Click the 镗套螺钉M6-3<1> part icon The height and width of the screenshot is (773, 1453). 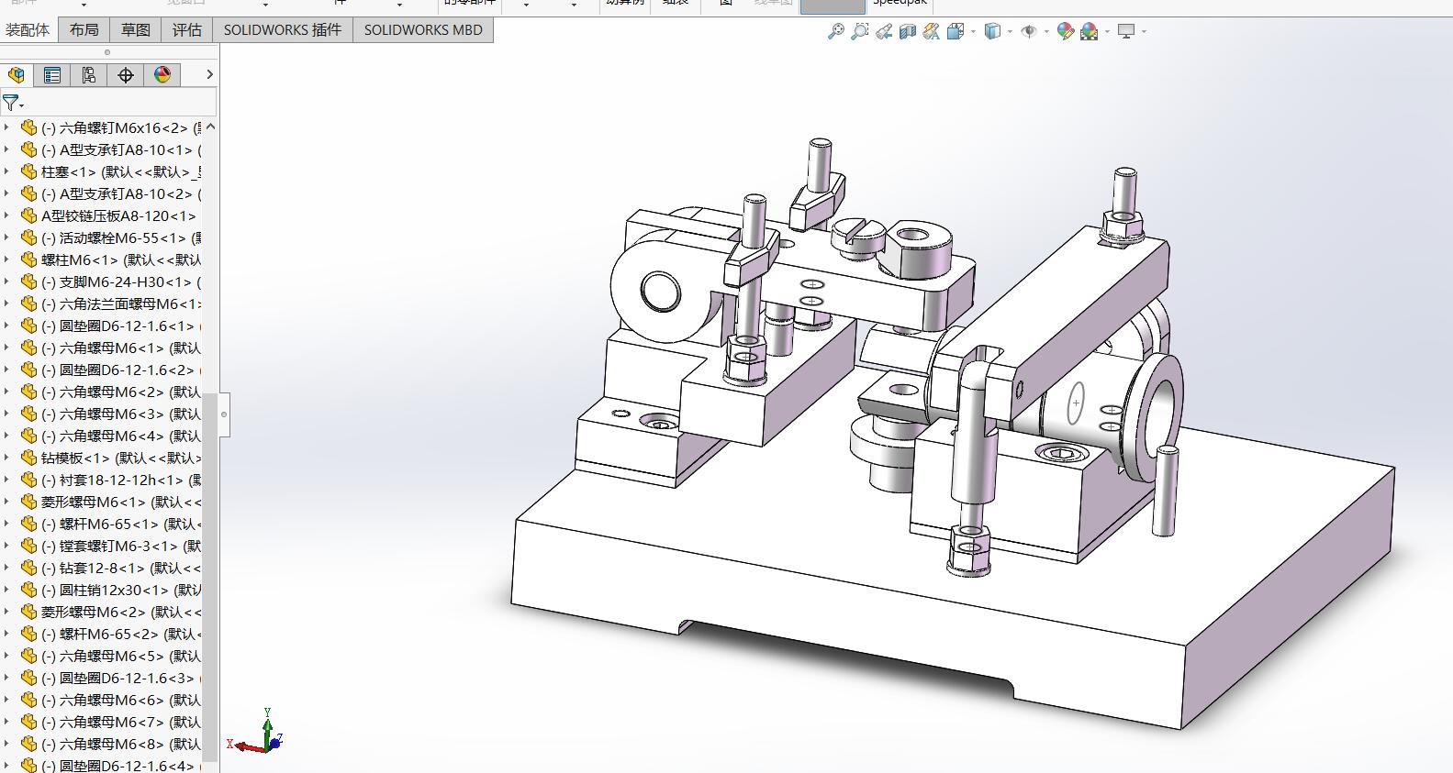point(28,547)
